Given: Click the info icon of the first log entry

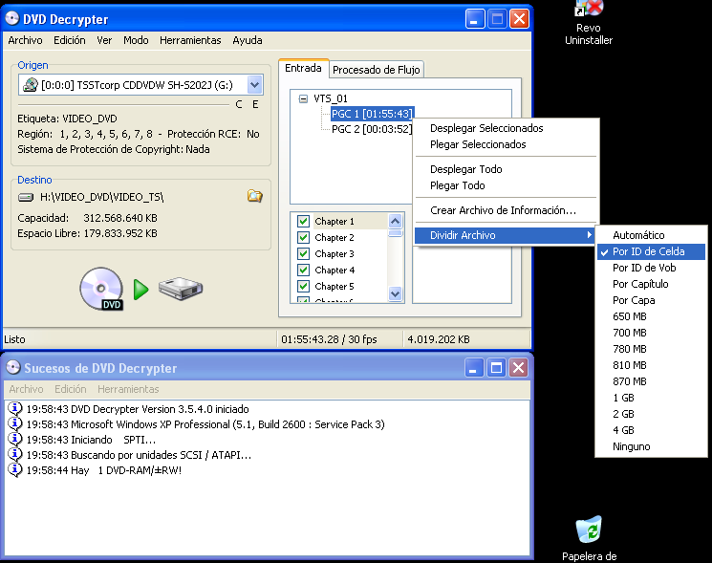Looking at the screenshot, I should 15,408.
